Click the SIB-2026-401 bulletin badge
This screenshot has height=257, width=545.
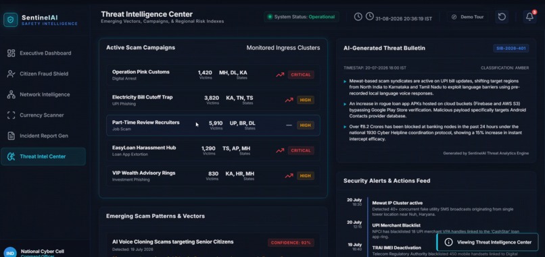pyautogui.click(x=511, y=48)
